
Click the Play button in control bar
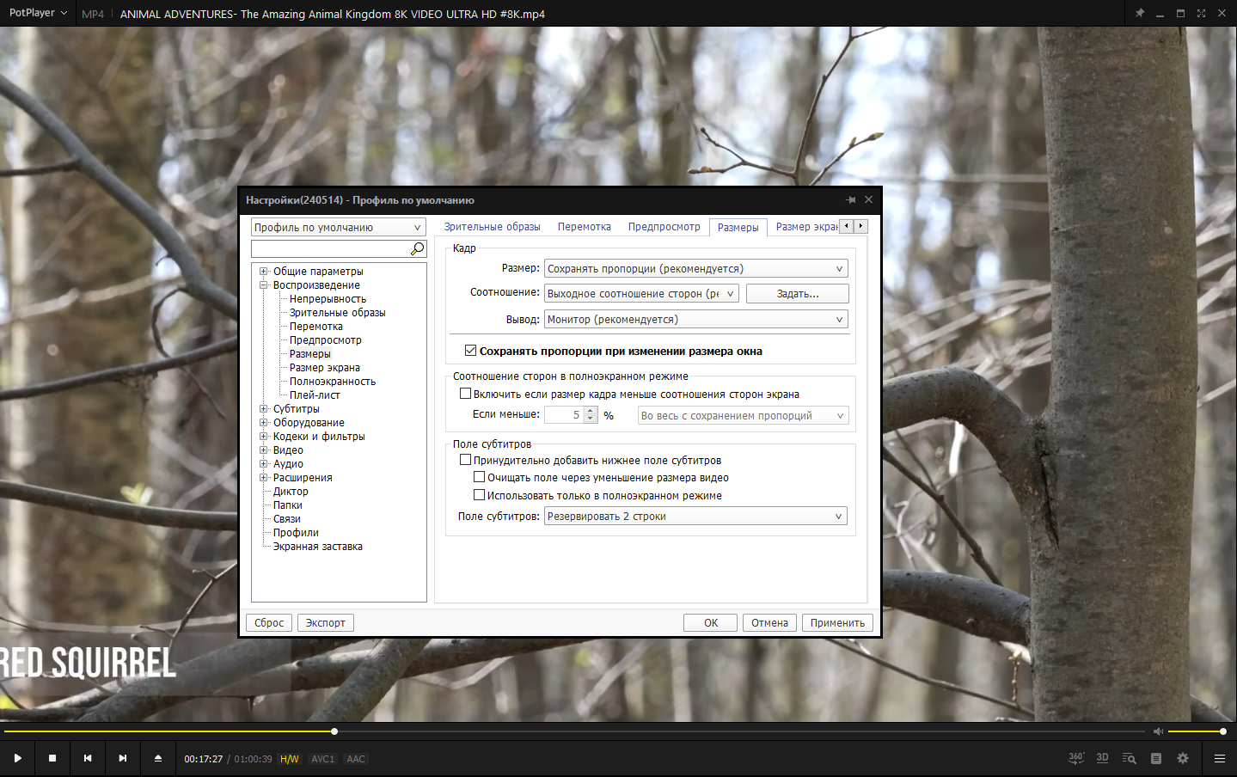click(17, 758)
